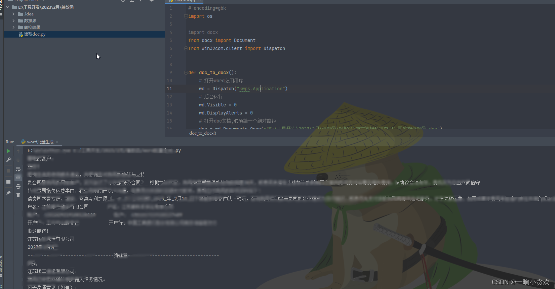Print console output with printer icon

click(18, 186)
